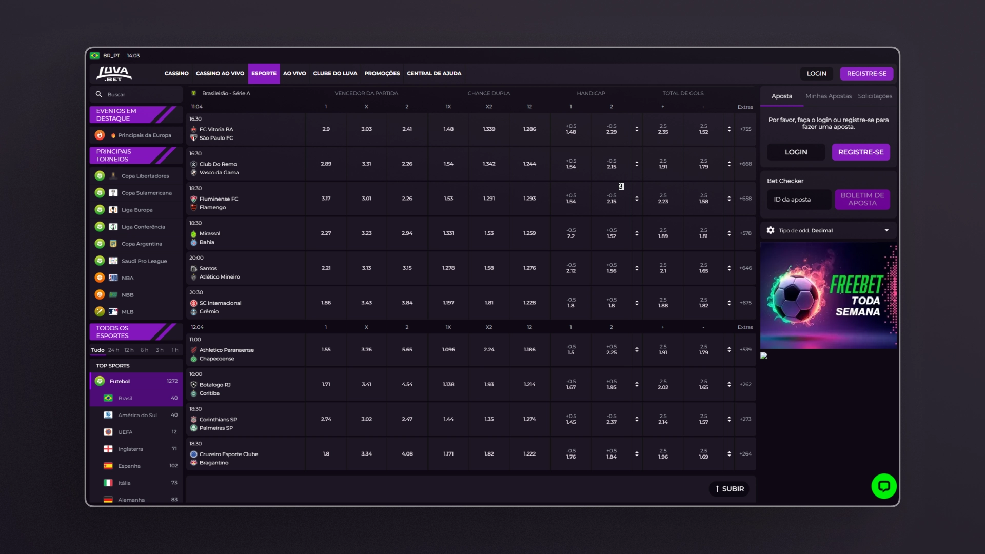Image resolution: width=985 pixels, height=554 pixels.
Task: Select the NBA league icon
Action: 113,278
